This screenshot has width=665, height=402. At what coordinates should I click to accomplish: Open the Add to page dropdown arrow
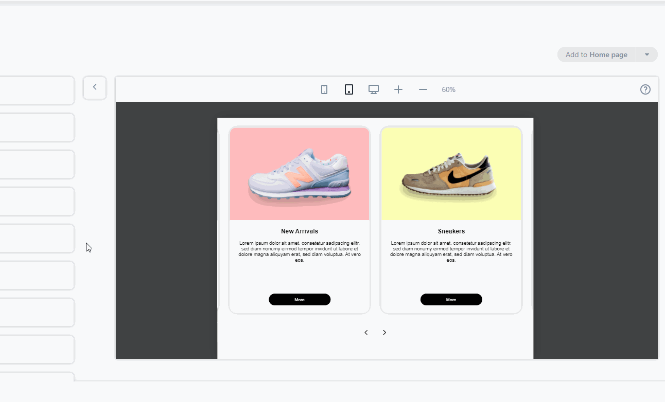pyautogui.click(x=647, y=54)
